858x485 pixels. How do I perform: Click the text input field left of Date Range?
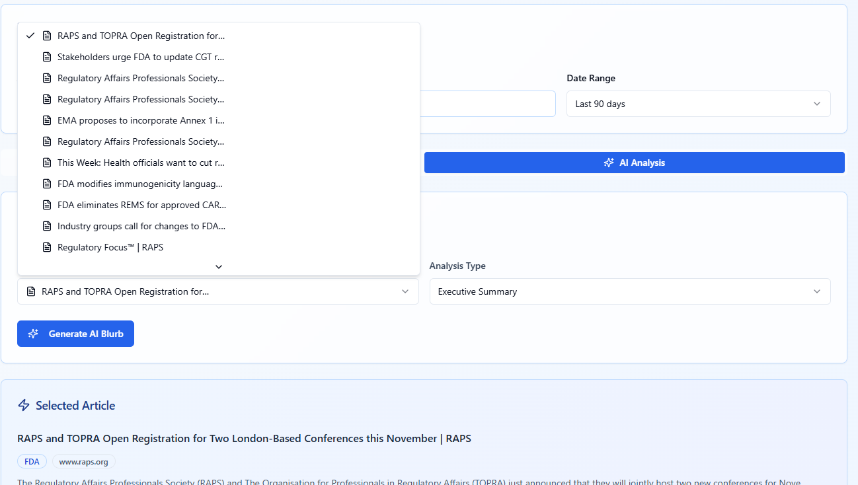488,104
